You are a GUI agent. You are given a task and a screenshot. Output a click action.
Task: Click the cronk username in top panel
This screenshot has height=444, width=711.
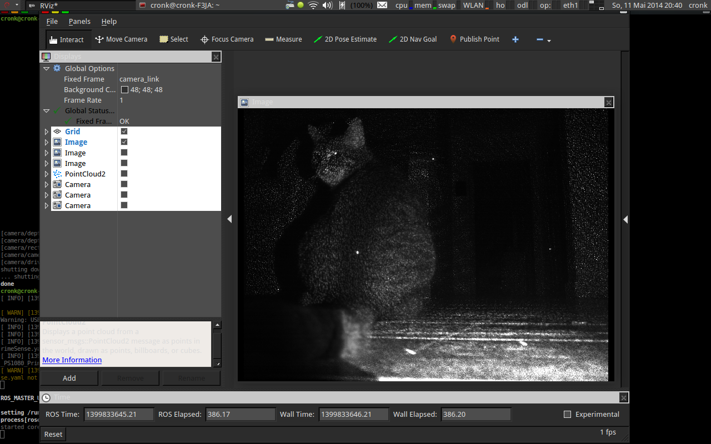(698, 5)
